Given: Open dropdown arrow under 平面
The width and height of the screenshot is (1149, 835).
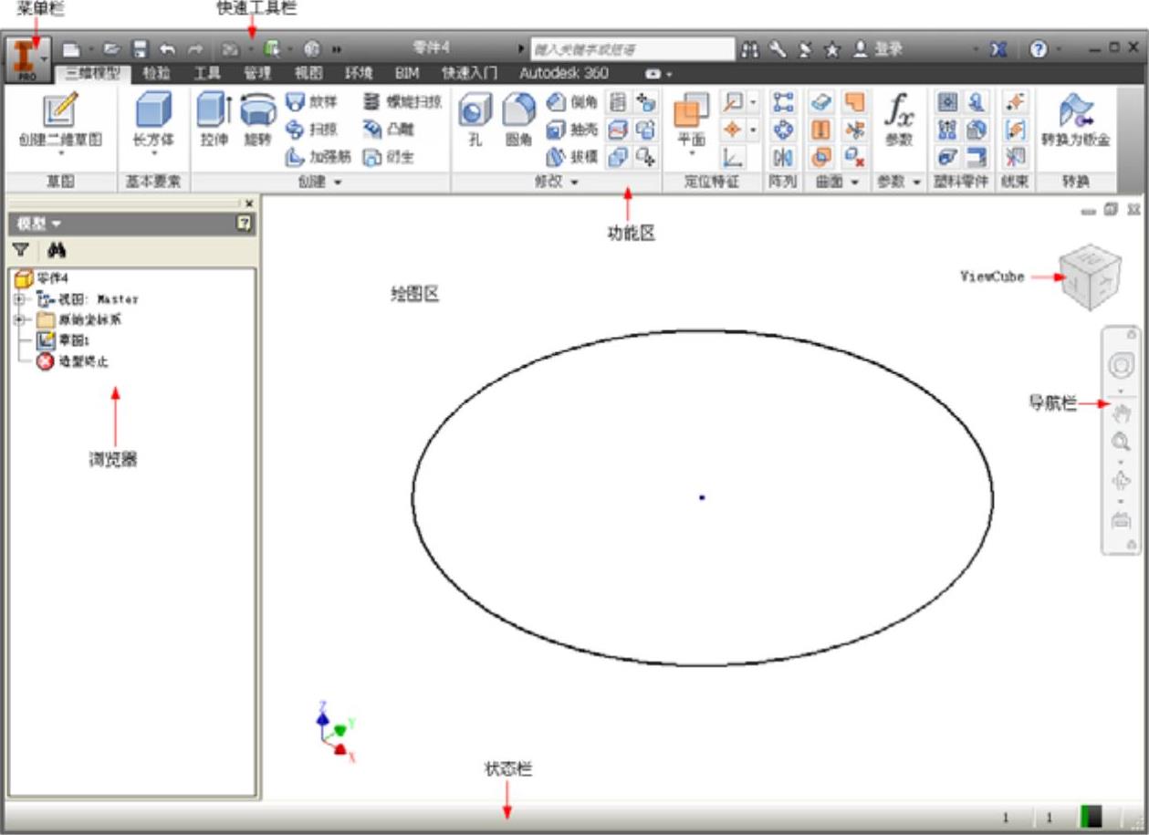Looking at the screenshot, I should 692,155.
